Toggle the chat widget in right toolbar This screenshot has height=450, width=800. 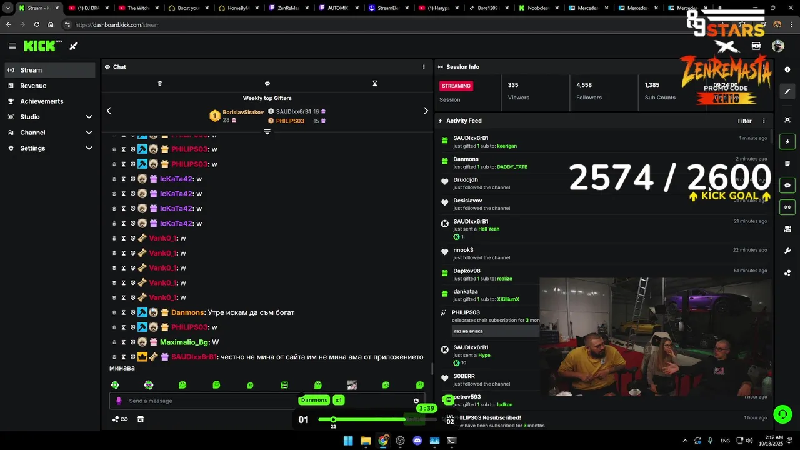click(787, 186)
